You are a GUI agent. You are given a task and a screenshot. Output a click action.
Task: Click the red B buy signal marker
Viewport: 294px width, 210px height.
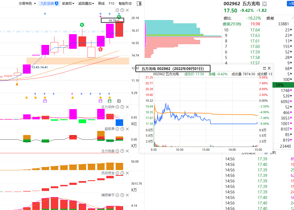(x=100, y=49)
